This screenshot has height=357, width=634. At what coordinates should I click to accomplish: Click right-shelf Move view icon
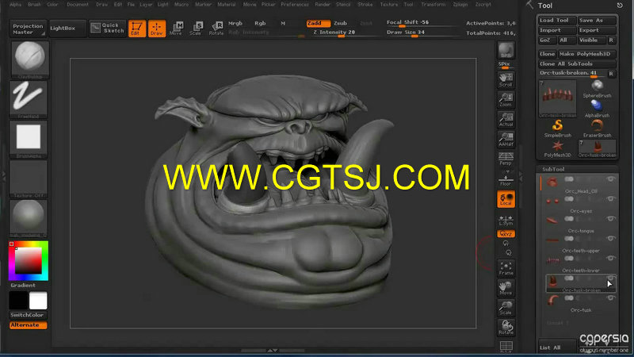[506, 288]
